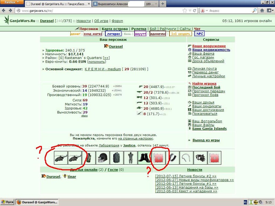This screenshot has height=206, width=275.
Task: Open Персонаж menu item
Action: point(89,29)
